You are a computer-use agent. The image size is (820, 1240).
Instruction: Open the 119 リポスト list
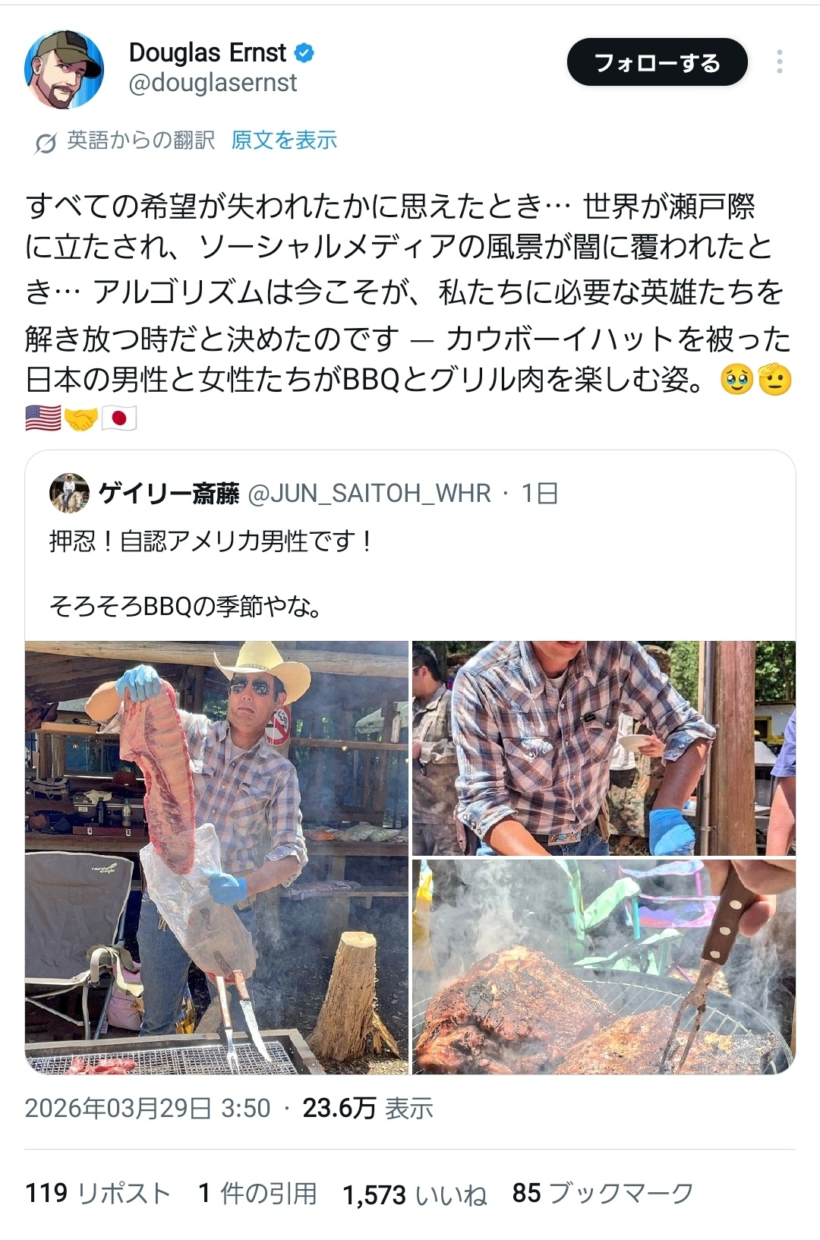(98, 1194)
